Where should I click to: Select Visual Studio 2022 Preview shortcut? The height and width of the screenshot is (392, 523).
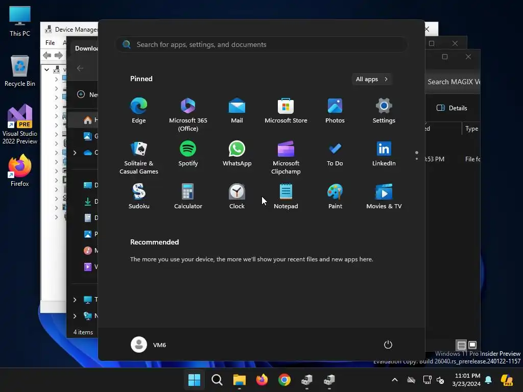pos(20,125)
